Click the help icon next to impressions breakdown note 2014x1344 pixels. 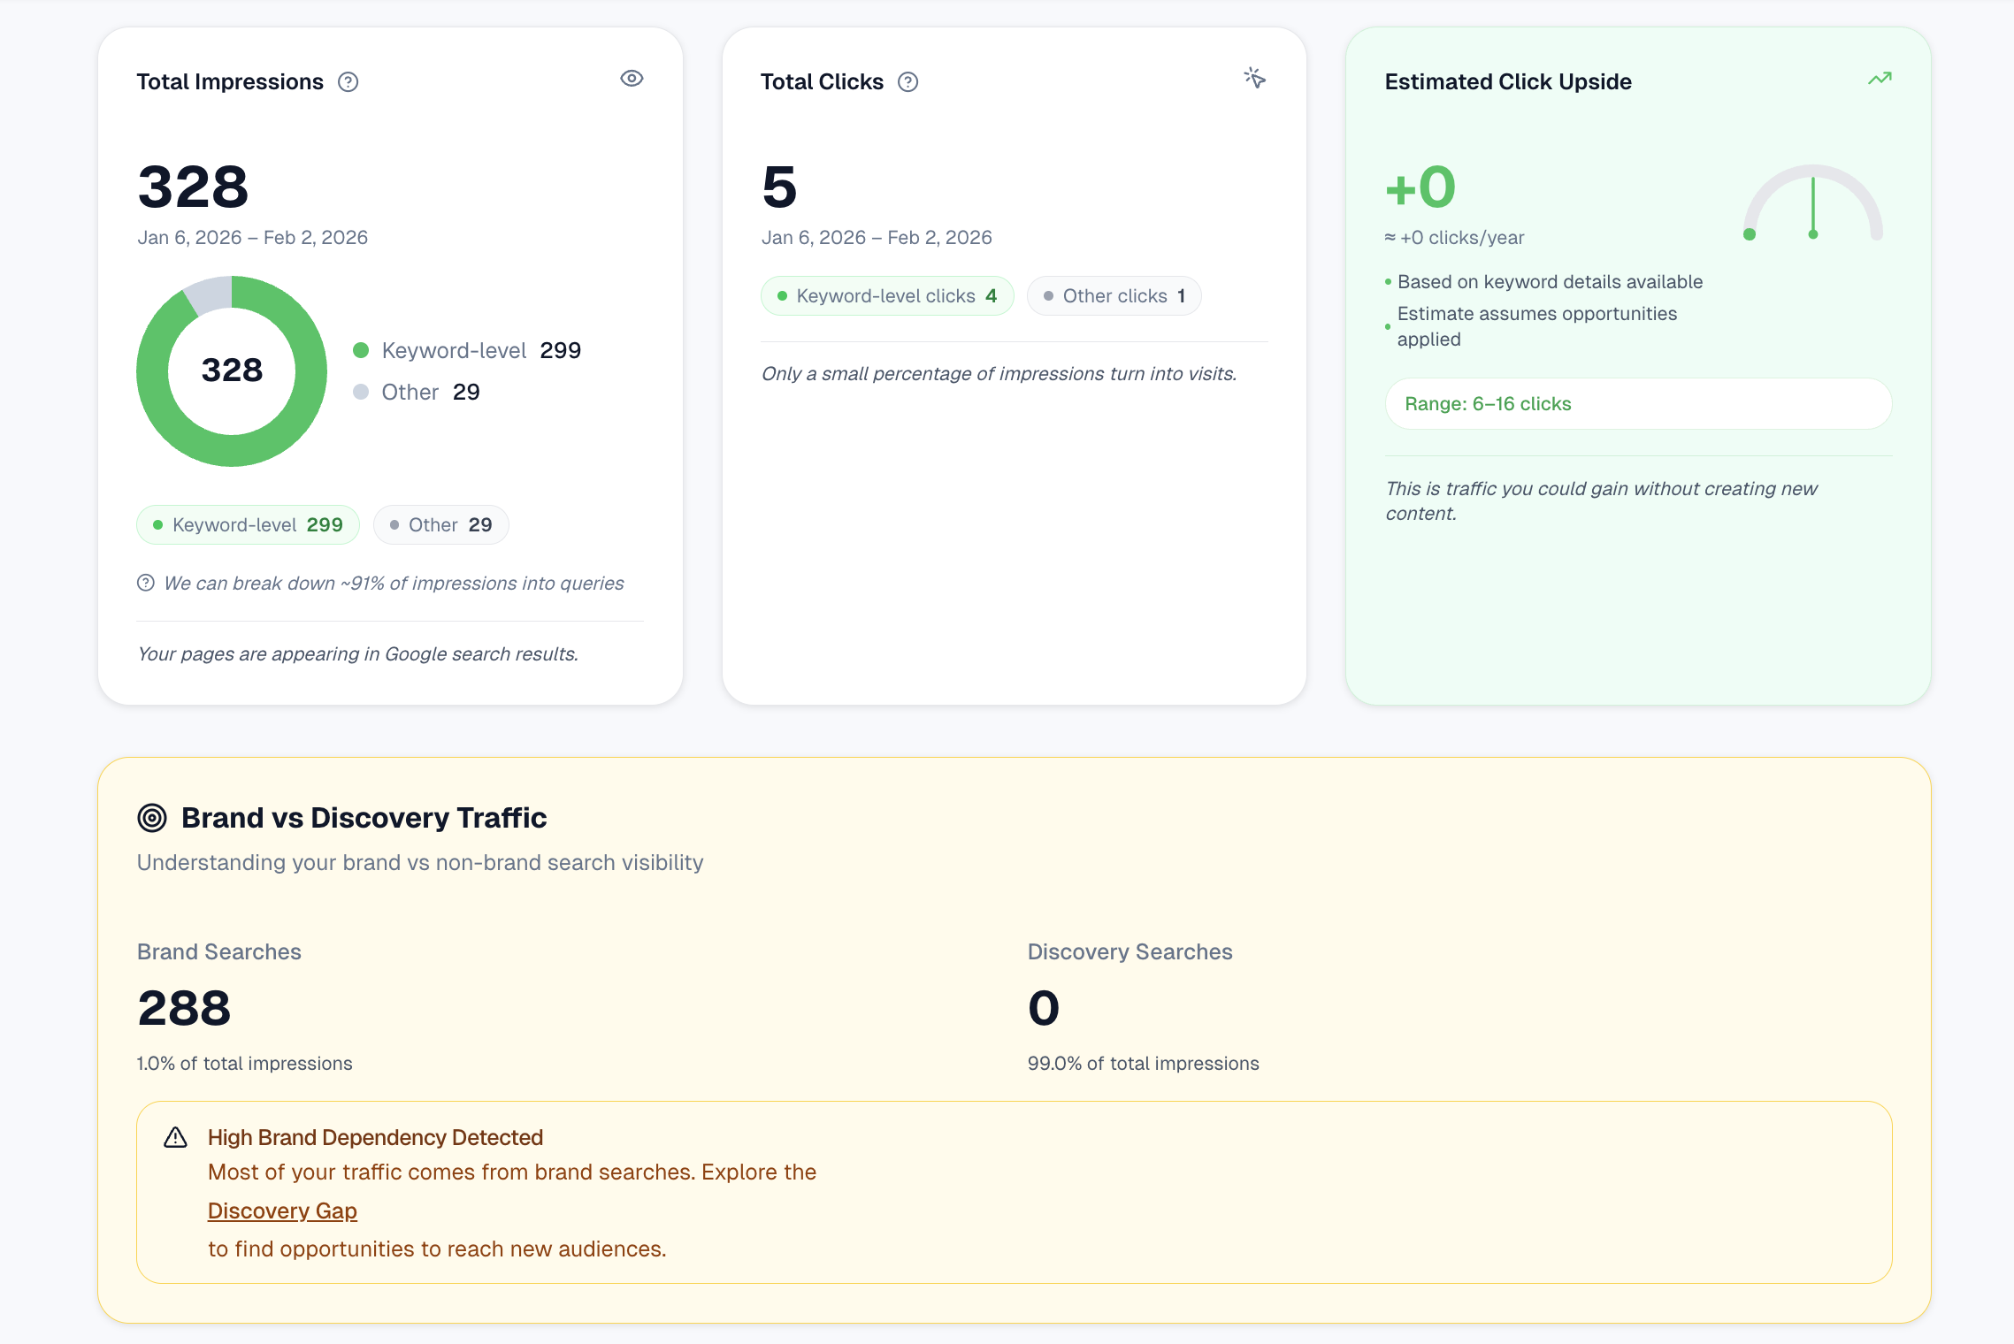click(x=144, y=583)
